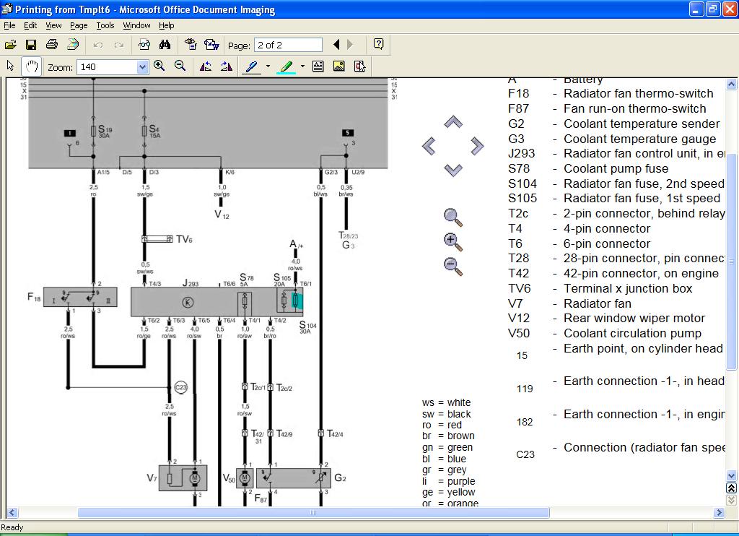The height and width of the screenshot is (536, 739).
Task: Save the document with the floppy icon
Action: click(x=31, y=45)
